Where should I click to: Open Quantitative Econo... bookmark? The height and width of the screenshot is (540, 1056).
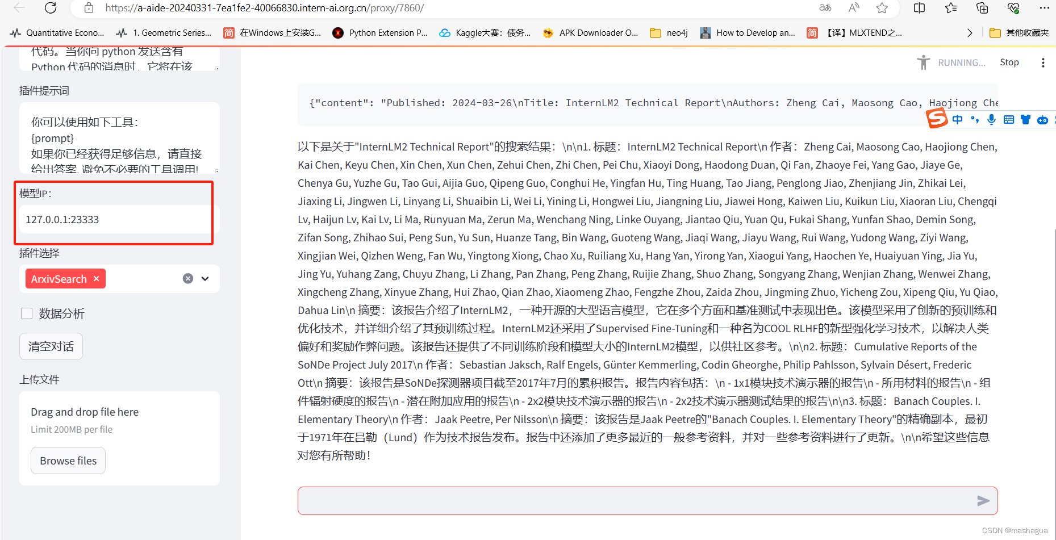click(57, 33)
